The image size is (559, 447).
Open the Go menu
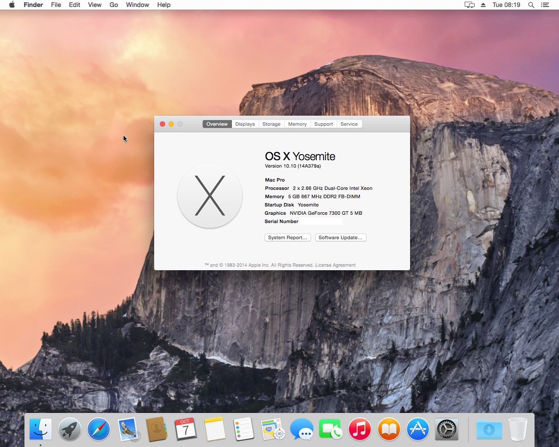(x=114, y=5)
